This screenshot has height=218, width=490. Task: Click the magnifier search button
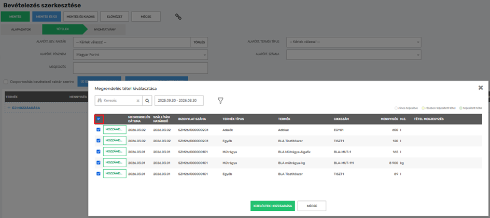click(147, 101)
